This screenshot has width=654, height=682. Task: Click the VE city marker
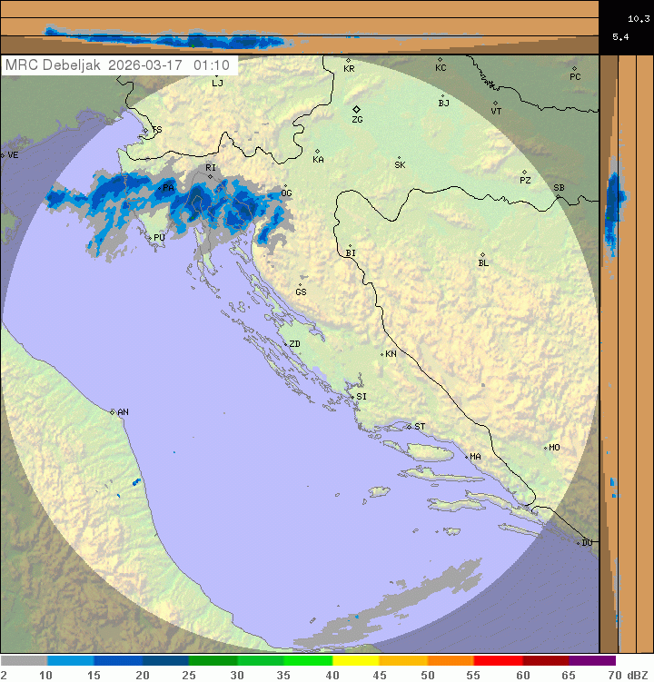[x=3, y=155]
